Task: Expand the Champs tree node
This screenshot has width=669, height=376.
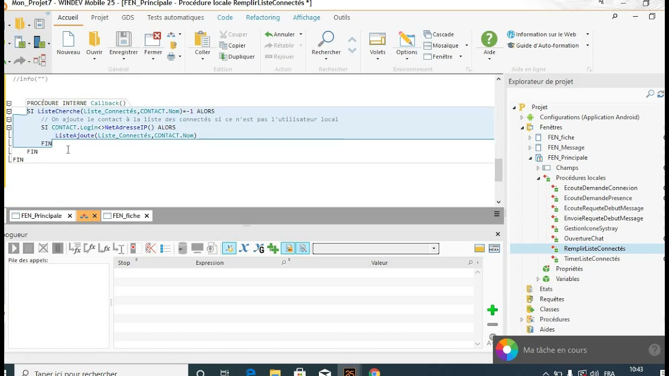Action: pyautogui.click(x=538, y=168)
